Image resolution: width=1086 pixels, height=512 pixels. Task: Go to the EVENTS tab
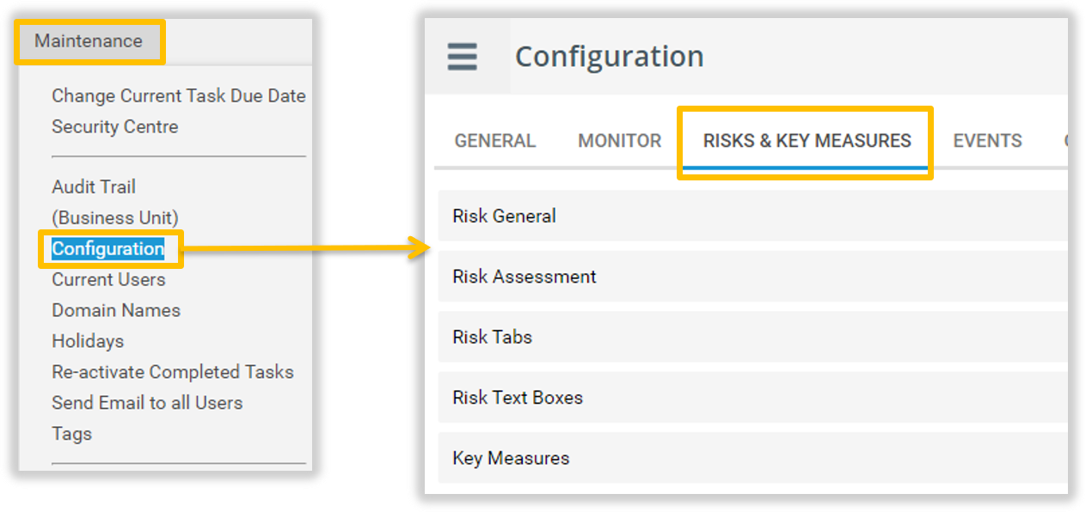click(987, 141)
